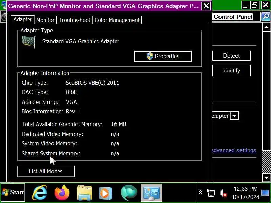Open the File Explorer folder icon
The height and width of the screenshot is (203, 271).
tap(84, 193)
